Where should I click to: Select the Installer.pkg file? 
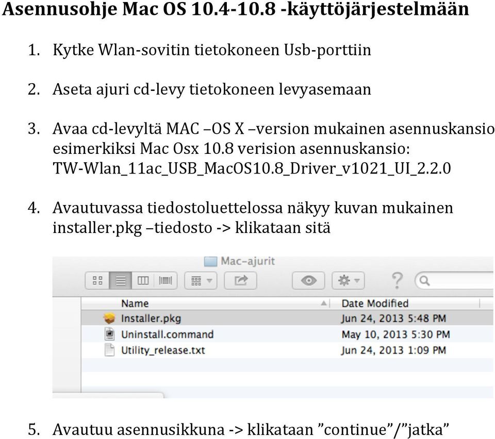point(288,318)
